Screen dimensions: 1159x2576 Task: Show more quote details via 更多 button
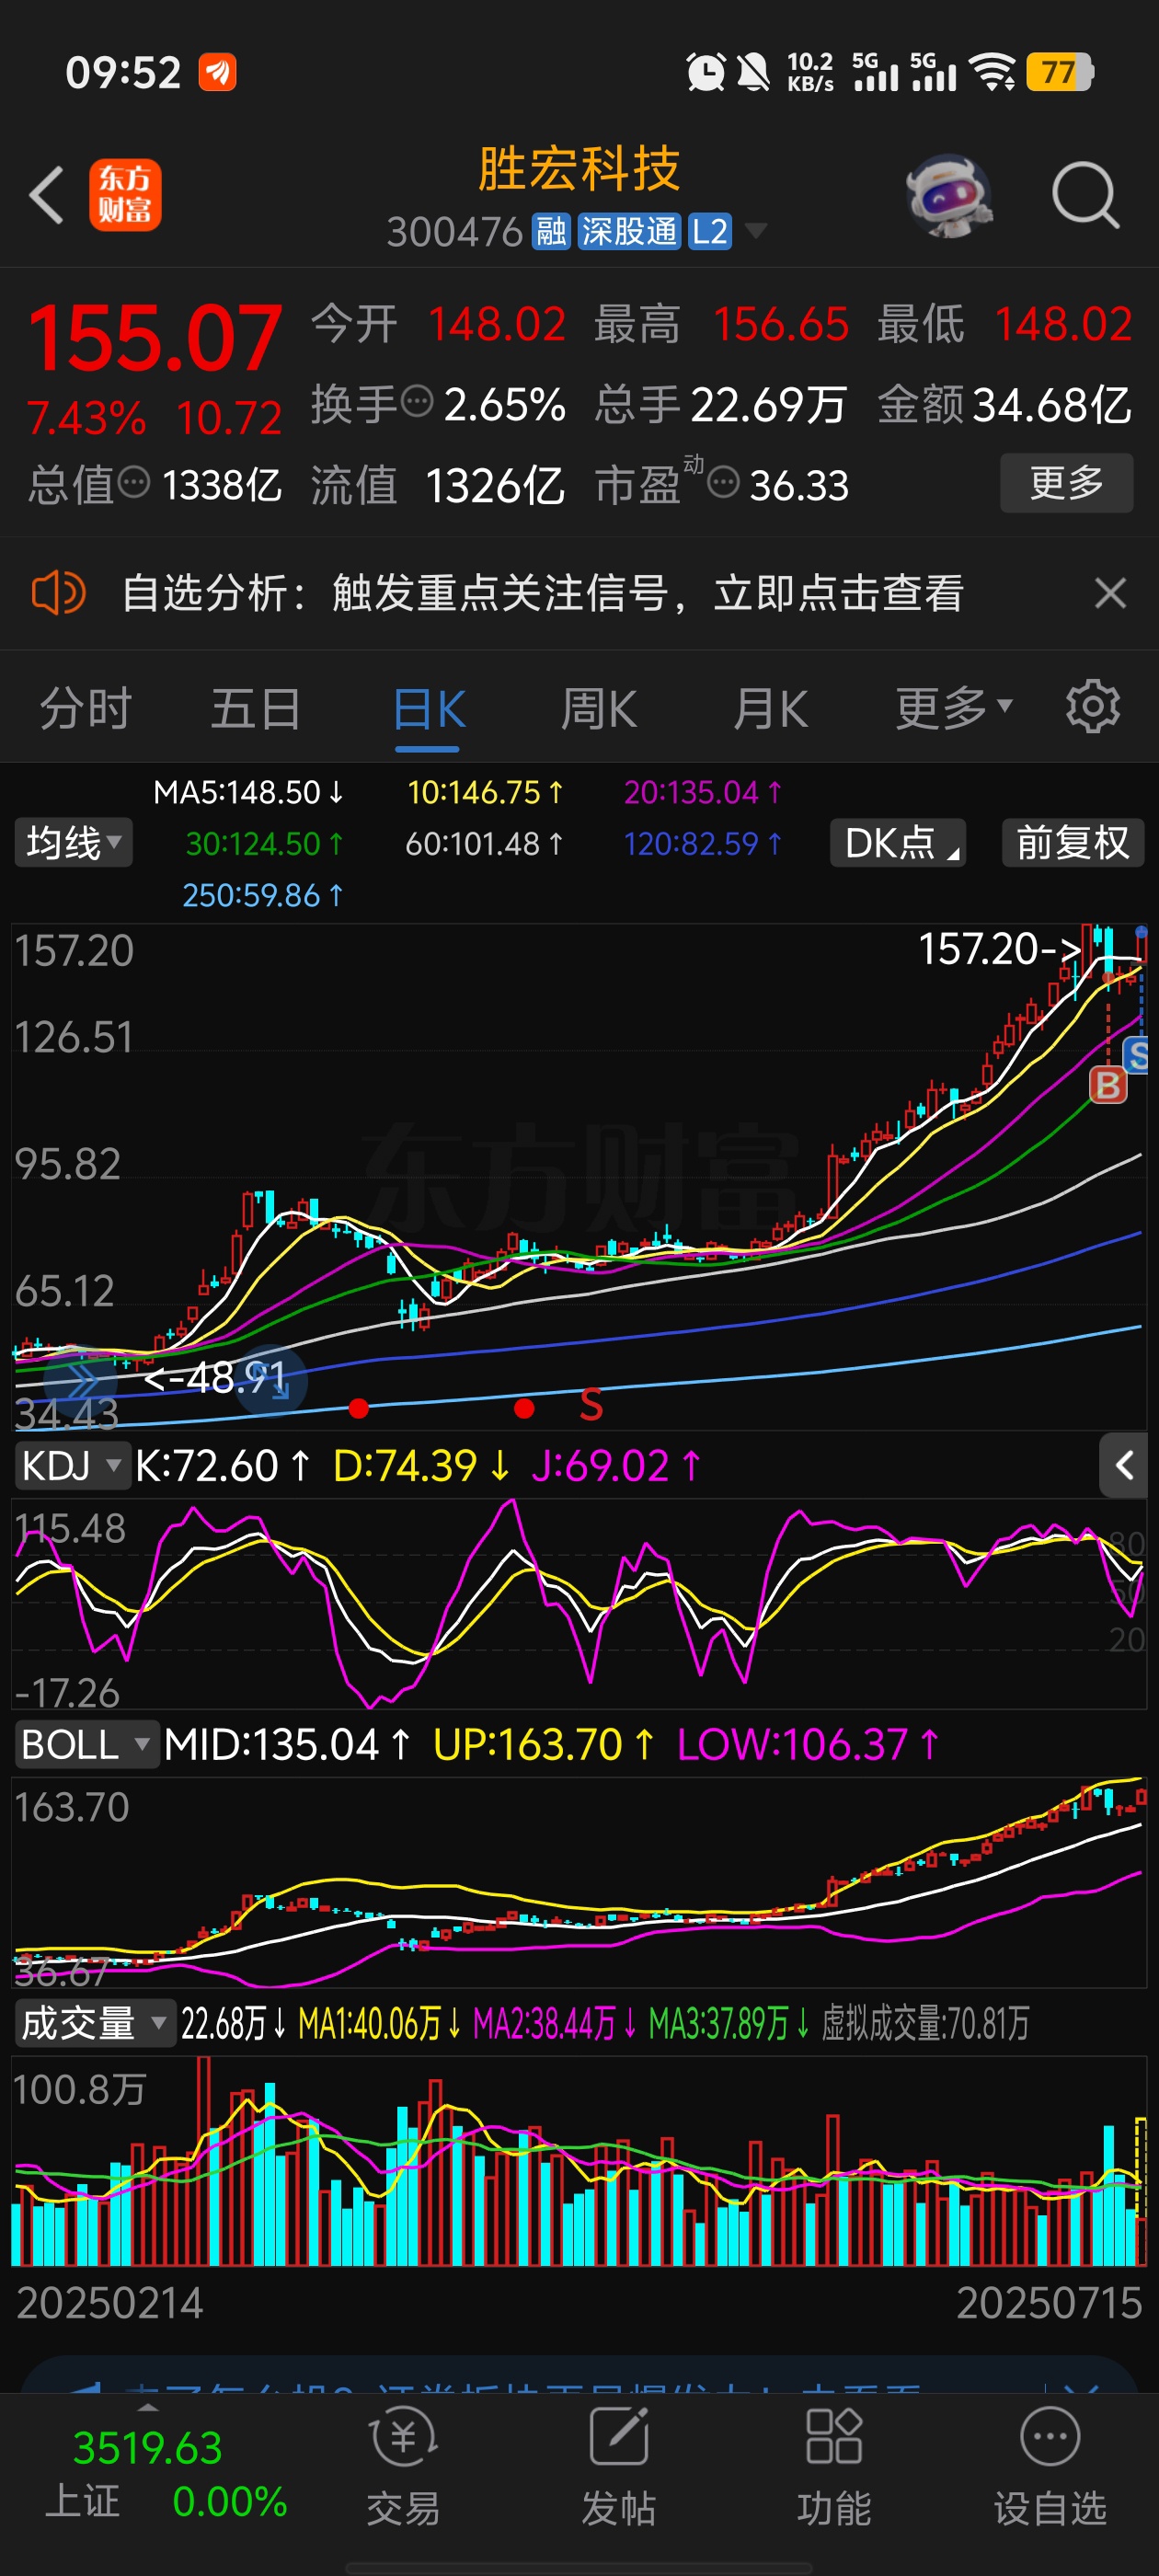tap(1067, 483)
